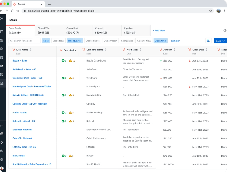
Task: Click the column customization icon beside Save
Action: tap(208, 41)
